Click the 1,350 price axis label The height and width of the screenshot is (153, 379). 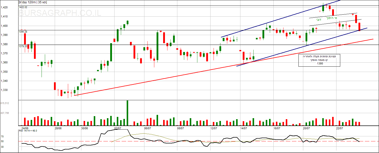[4, 72]
